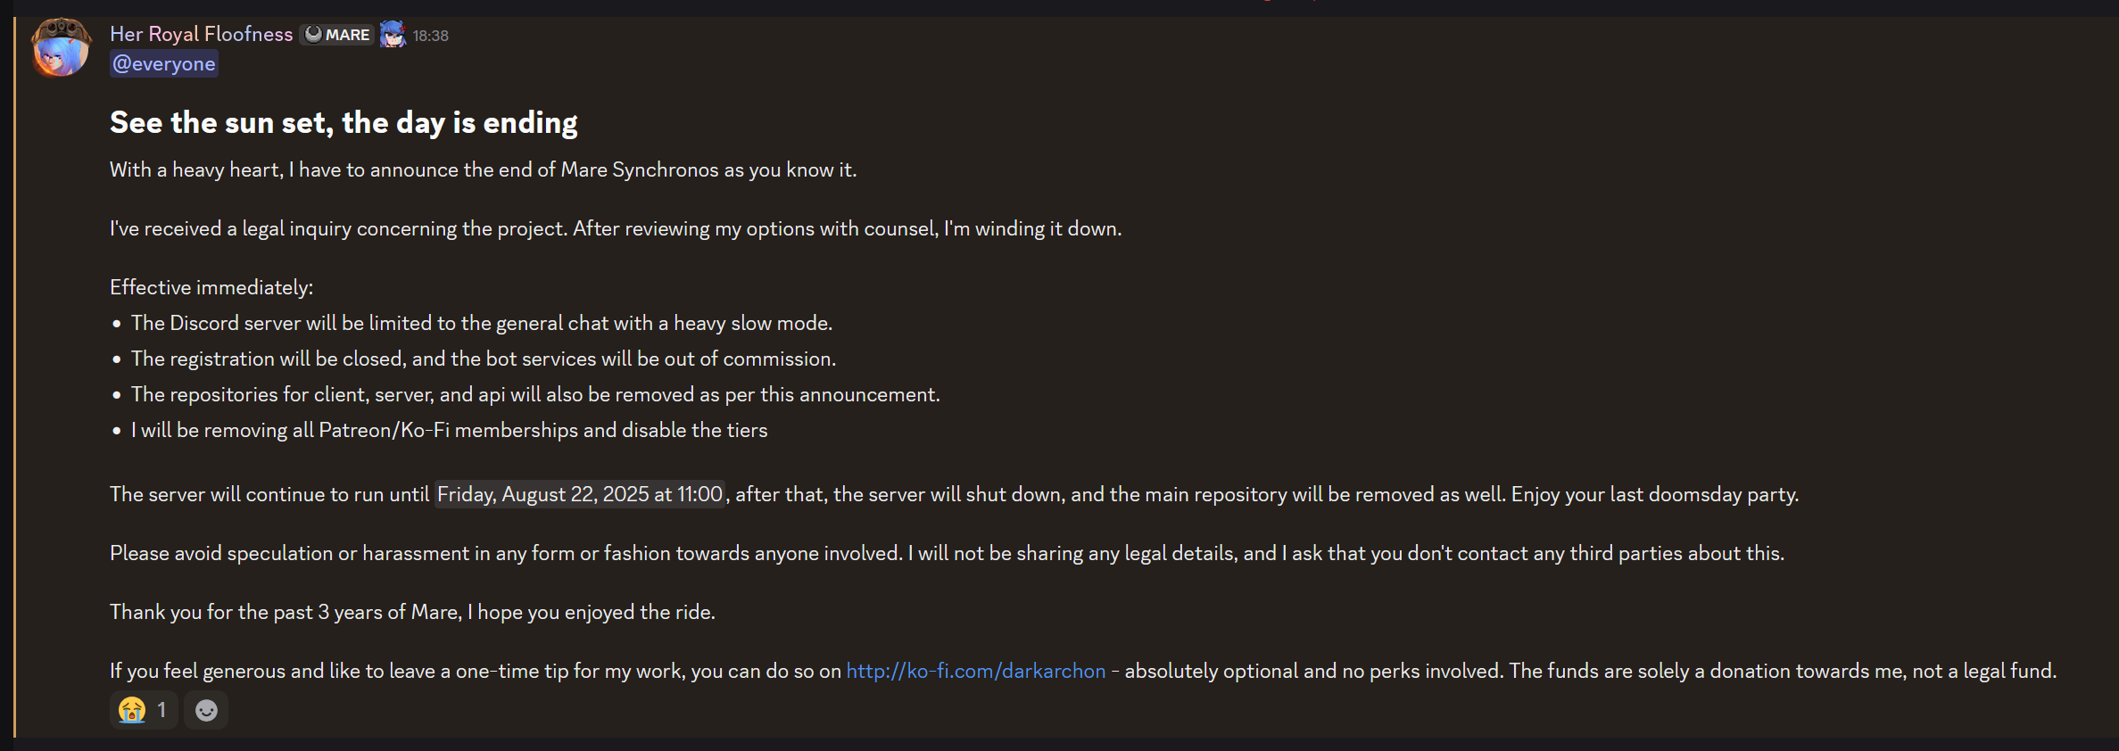This screenshot has height=751, width=2119.
Task: Open the ko-fi.com/darkarchon link
Action: [975, 671]
